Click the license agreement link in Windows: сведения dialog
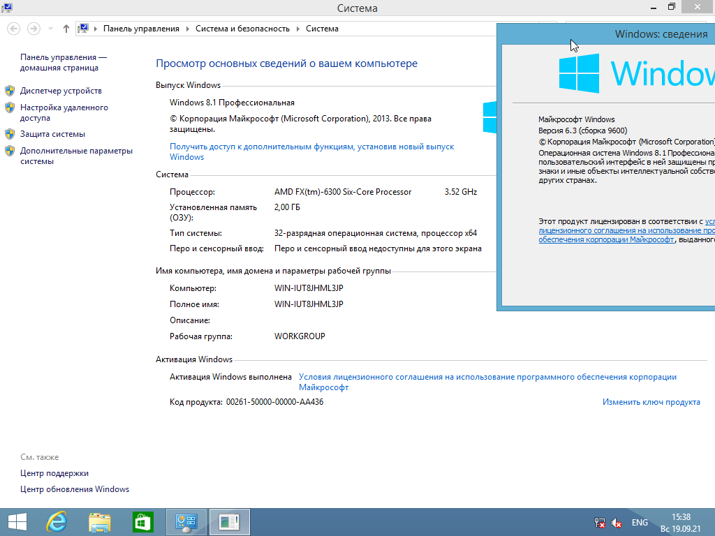Image resolution: width=715 pixels, height=536 pixels. pyautogui.click(x=626, y=230)
